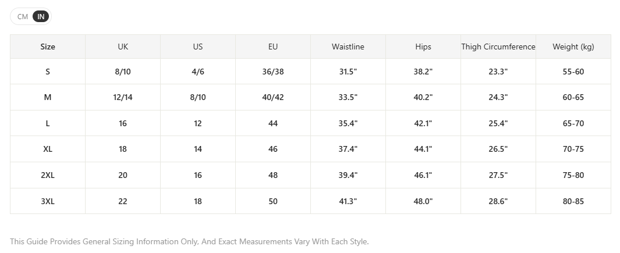Click the 48.0" hips cell
This screenshot has height=253, width=620.
[x=423, y=201]
